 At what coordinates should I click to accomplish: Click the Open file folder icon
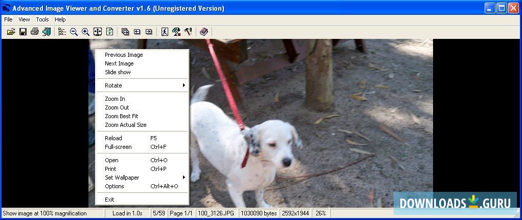[11, 32]
